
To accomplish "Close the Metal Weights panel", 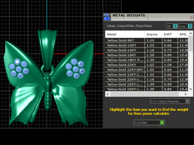I will 191,17.
